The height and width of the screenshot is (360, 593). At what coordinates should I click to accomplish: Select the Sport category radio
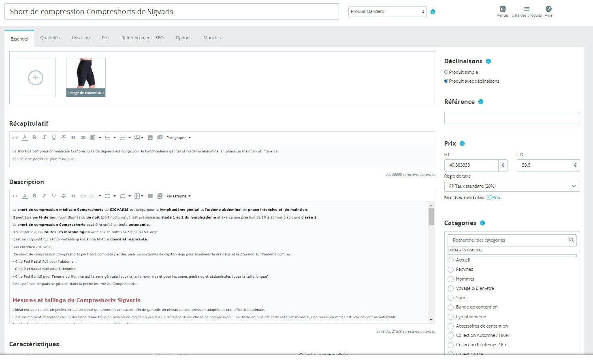[450, 298]
